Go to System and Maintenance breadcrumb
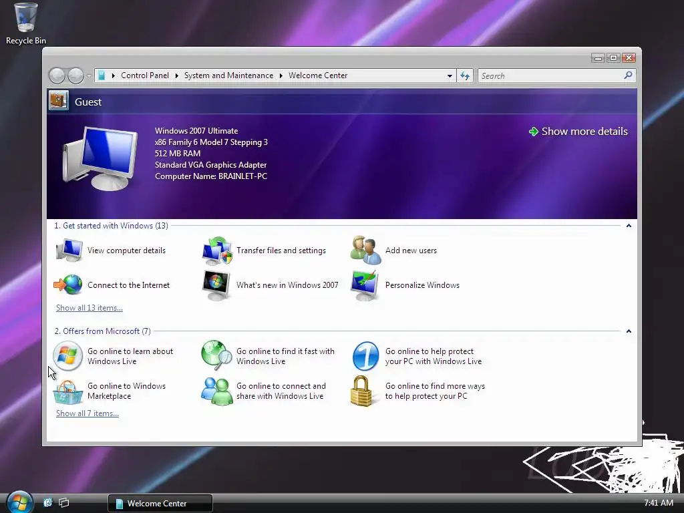The image size is (684, 513). click(x=228, y=75)
